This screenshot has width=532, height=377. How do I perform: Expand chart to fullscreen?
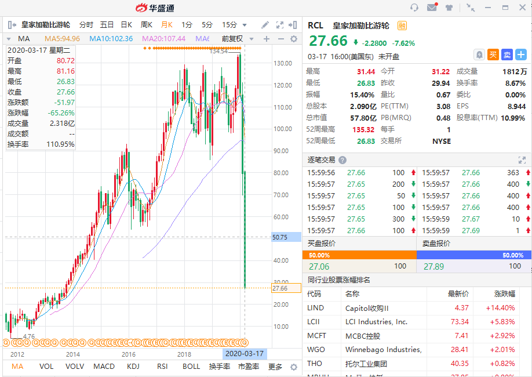tap(279, 25)
